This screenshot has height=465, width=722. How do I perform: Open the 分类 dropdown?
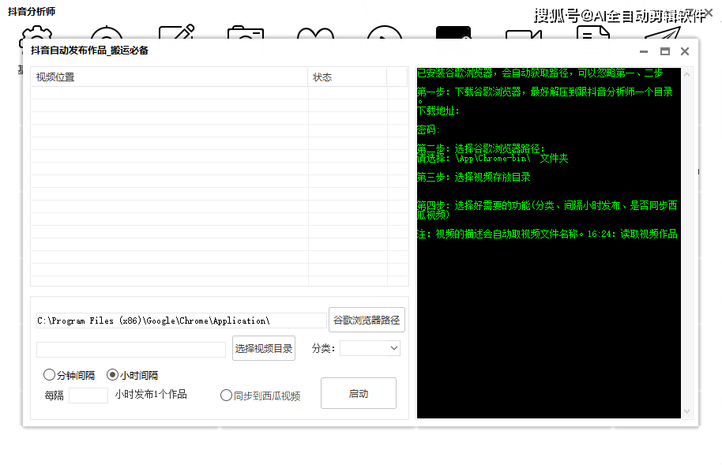tap(370, 348)
